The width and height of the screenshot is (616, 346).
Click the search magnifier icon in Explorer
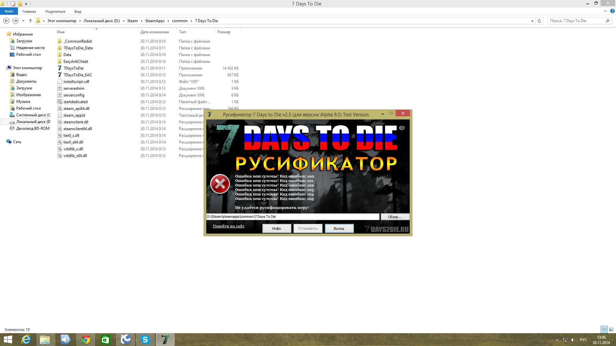coord(607,21)
